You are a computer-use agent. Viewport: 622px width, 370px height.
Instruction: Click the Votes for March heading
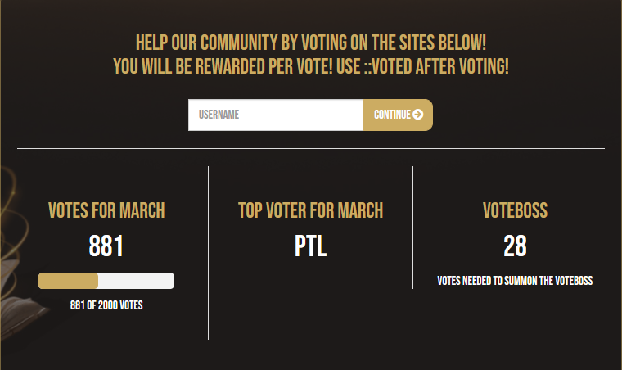point(106,210)
